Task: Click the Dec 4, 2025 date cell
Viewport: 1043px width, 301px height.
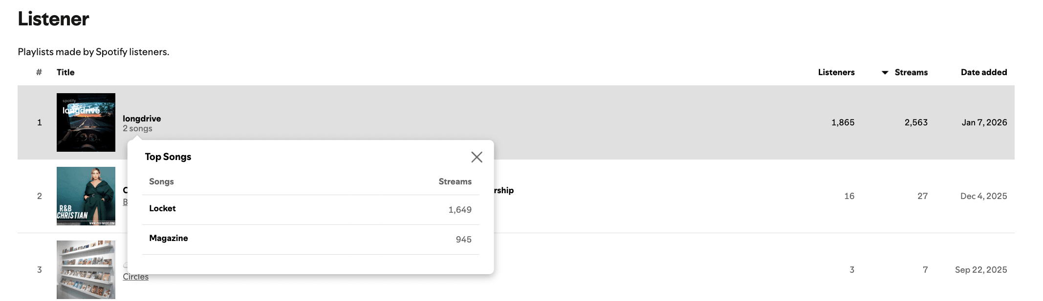Action: pos(983,196)
